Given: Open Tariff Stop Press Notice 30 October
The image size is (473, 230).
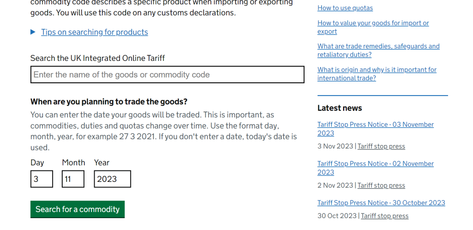Looking at the screenshot, I should click(381, 202).
